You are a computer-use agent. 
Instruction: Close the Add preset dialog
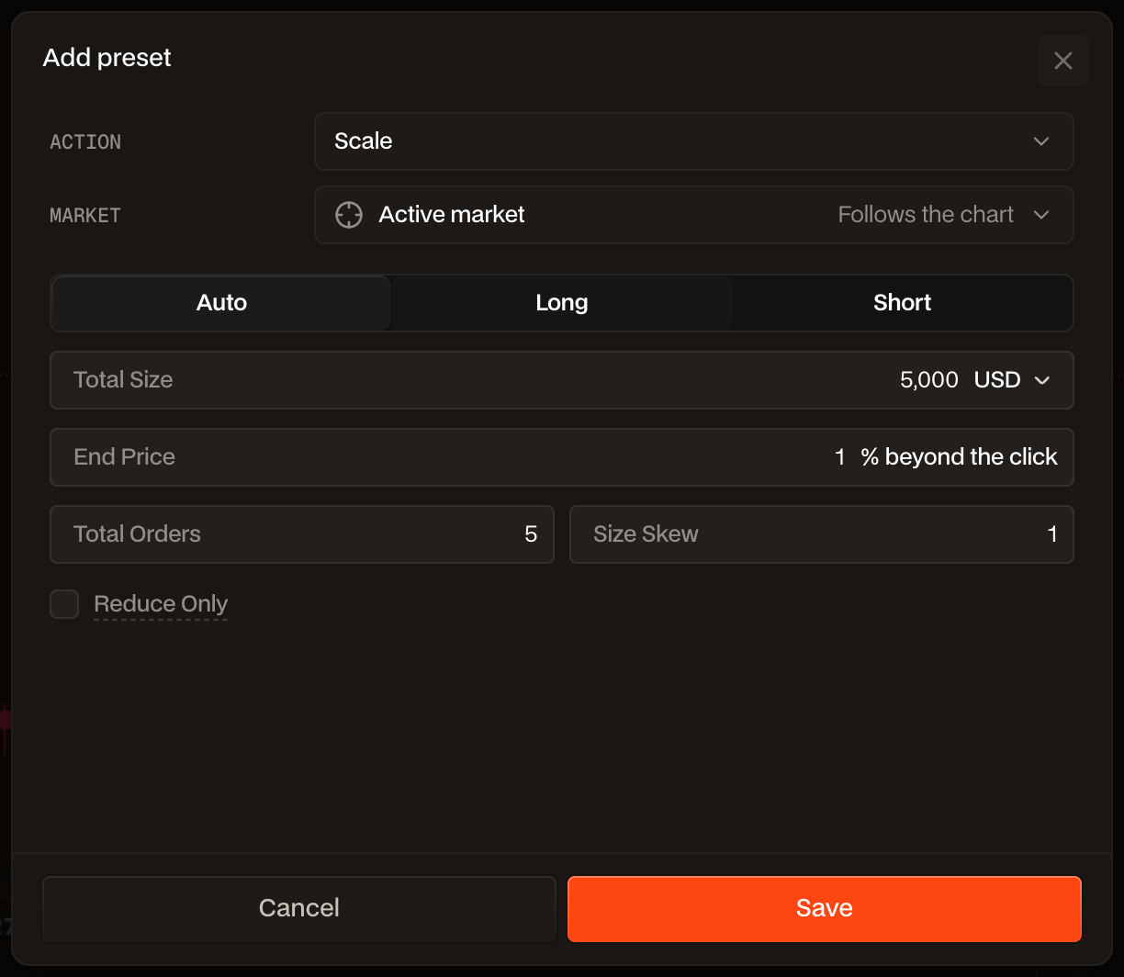pyautogui.click(x=1062, y=61)
